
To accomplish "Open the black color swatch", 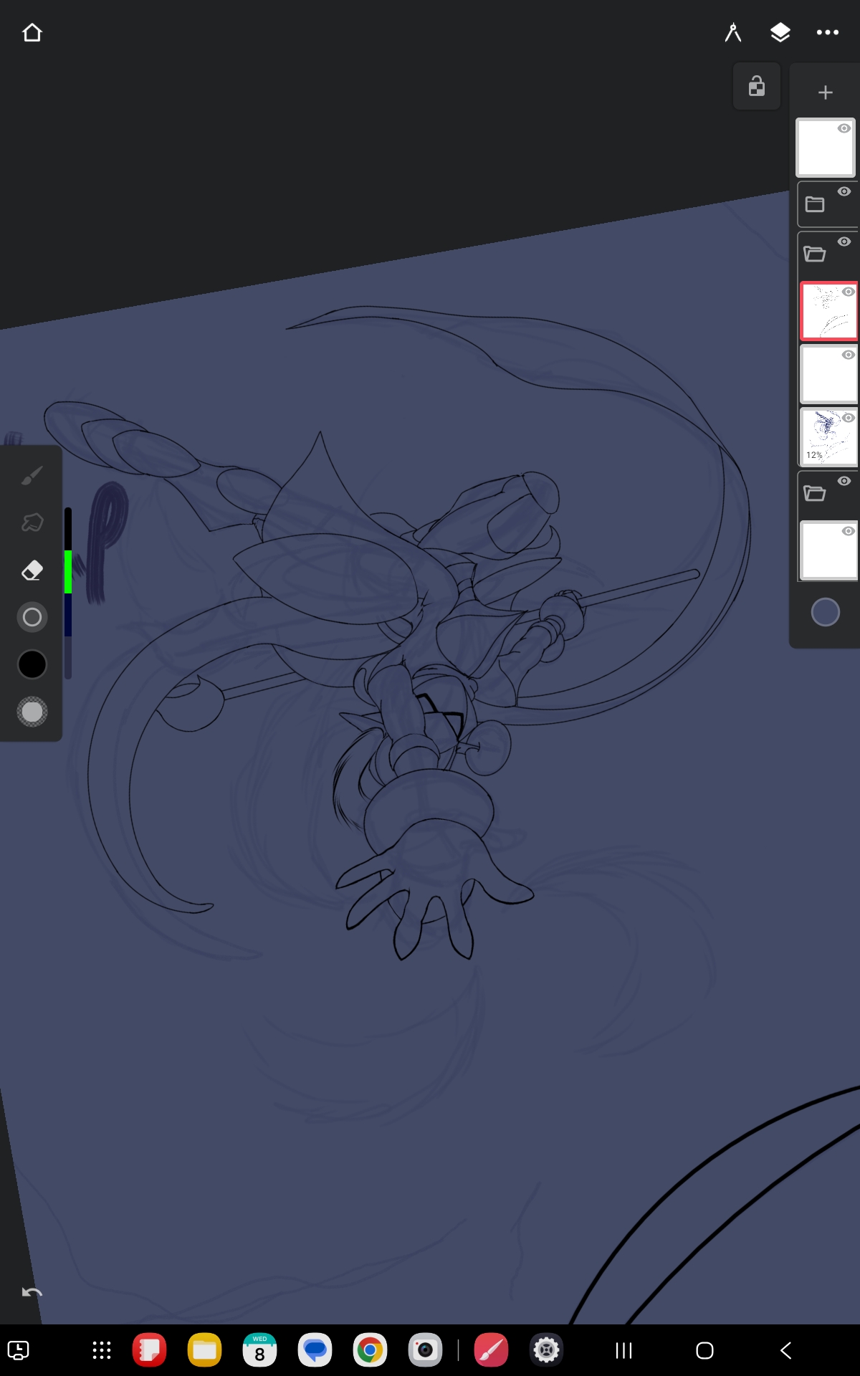I will 32,664.
